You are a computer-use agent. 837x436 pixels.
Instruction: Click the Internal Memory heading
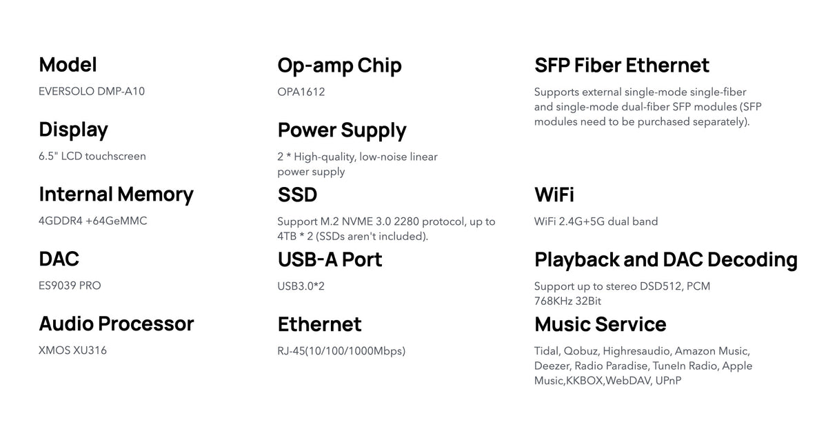(116, 195)
